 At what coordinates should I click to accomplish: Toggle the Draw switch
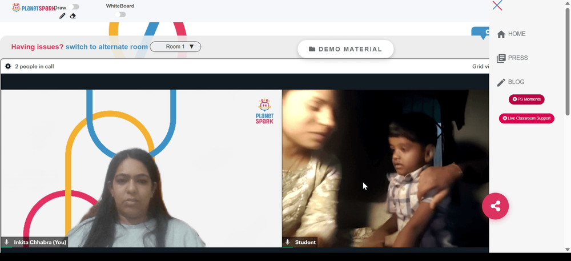click(x=74, y=6)
